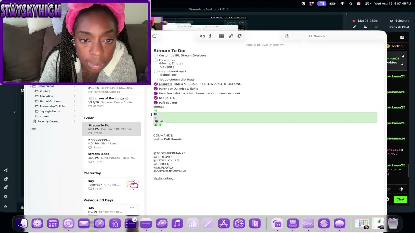
Task: Uncheck Puff counter item
Action: [156, 102]
